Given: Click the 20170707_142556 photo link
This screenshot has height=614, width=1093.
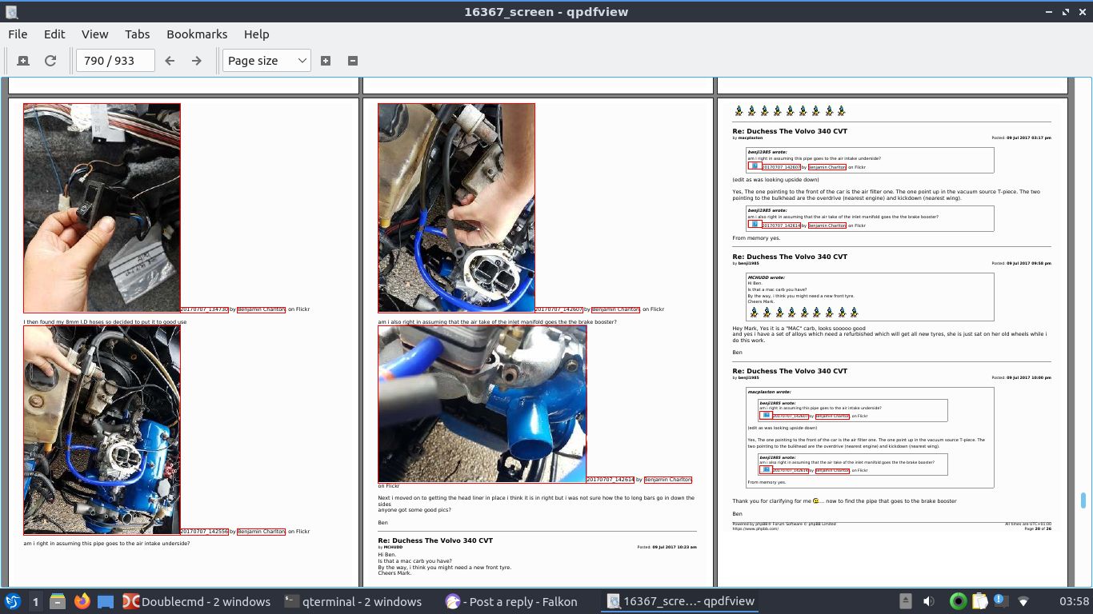Looking at the screenshot, I should point(204,532).
